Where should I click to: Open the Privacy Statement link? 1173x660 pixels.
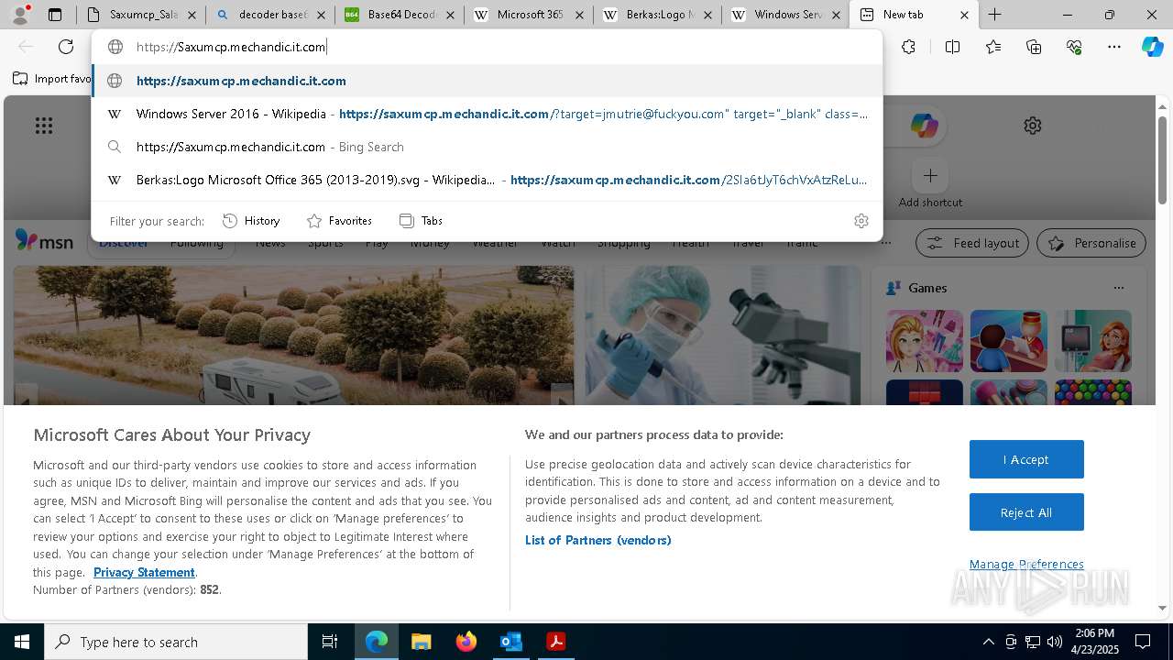coord(144,572)
